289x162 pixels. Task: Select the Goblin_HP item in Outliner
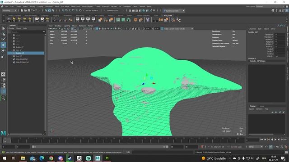[x=26, y=53]
